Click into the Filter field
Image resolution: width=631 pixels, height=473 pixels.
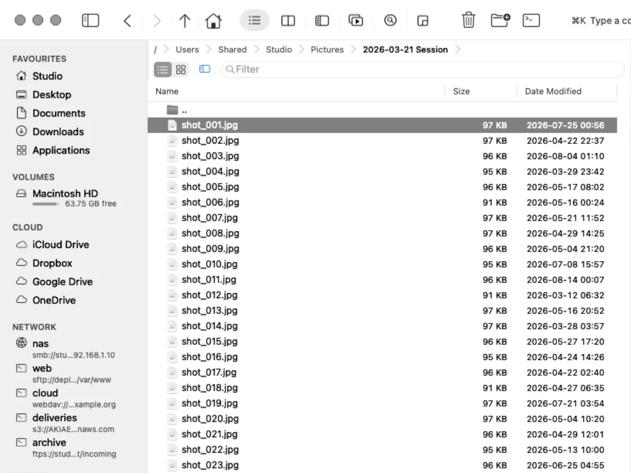pyautogui.click(x=423, y=69)
